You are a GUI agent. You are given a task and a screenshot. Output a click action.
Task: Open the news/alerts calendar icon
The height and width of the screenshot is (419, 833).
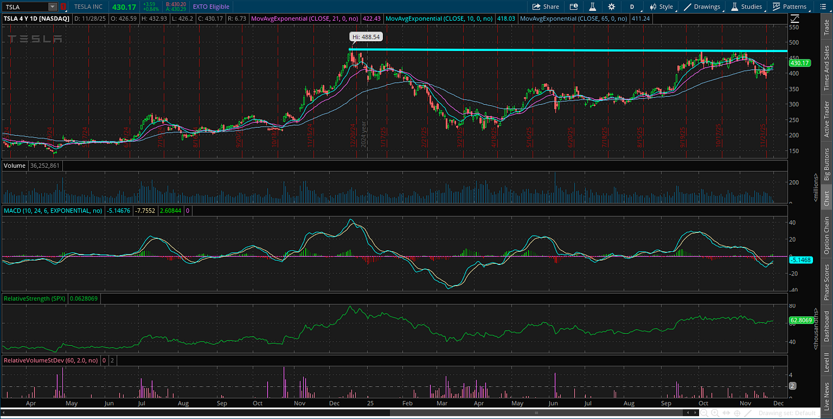574,7
